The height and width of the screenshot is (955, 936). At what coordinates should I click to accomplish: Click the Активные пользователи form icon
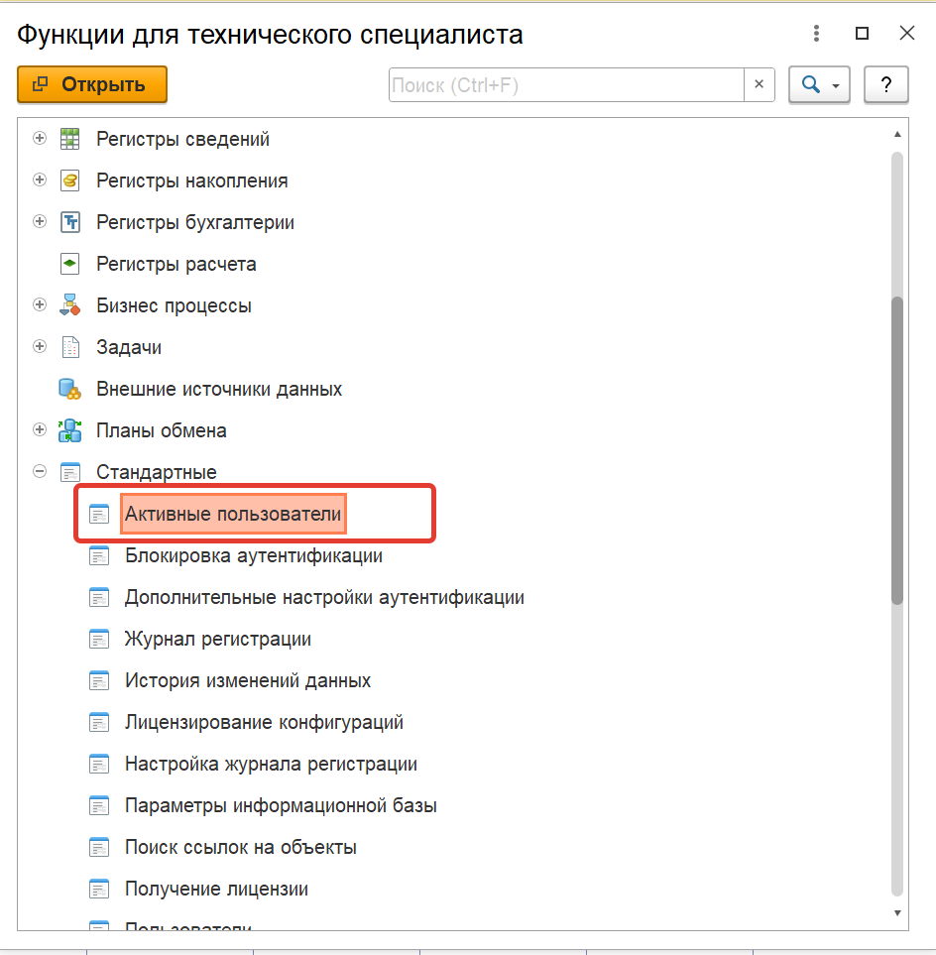click(x=99, y=514)
